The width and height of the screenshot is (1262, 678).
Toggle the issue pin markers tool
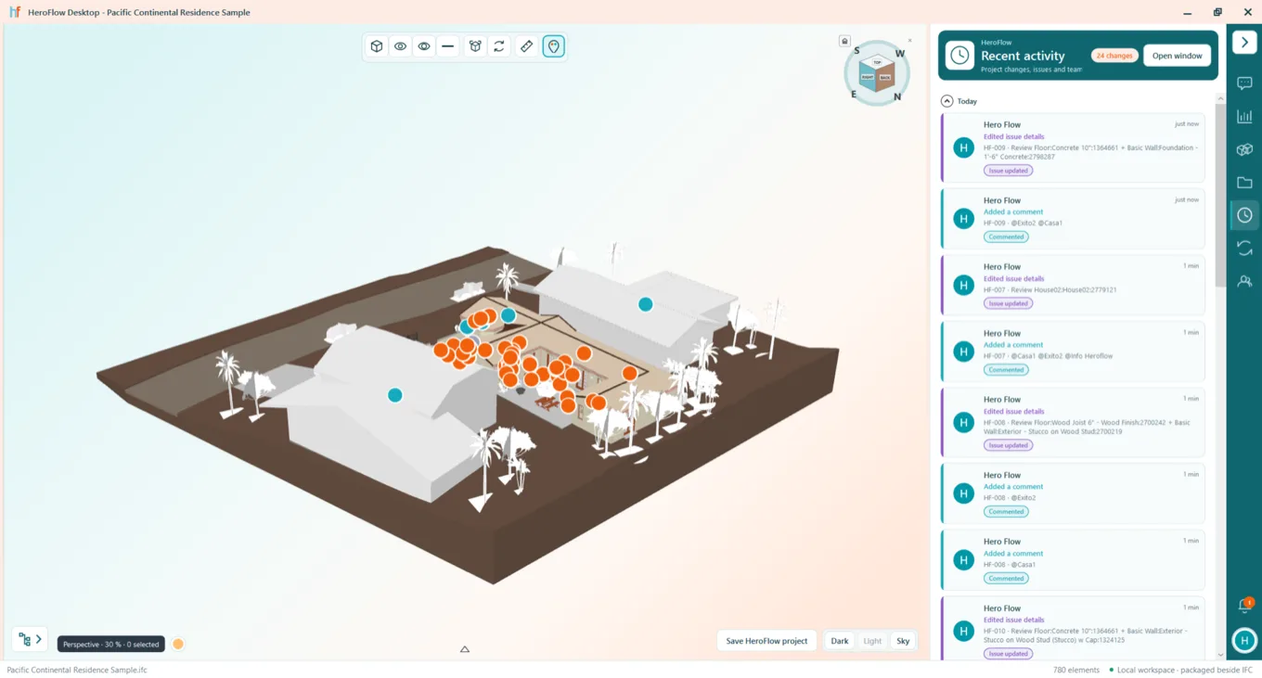554,46
